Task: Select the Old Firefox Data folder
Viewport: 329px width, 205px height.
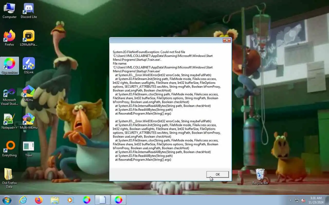Action: (10, 178)
